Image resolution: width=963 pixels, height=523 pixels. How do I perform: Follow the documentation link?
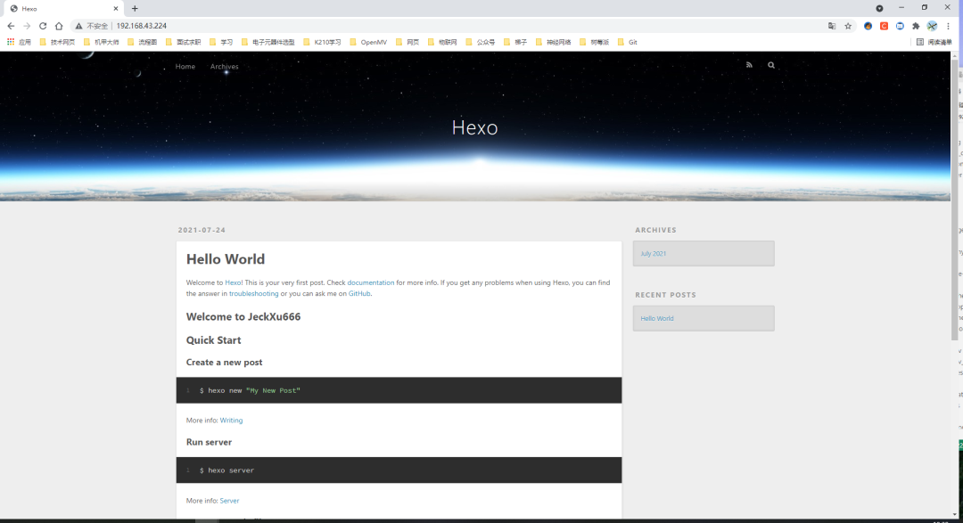tap(370, 282)
